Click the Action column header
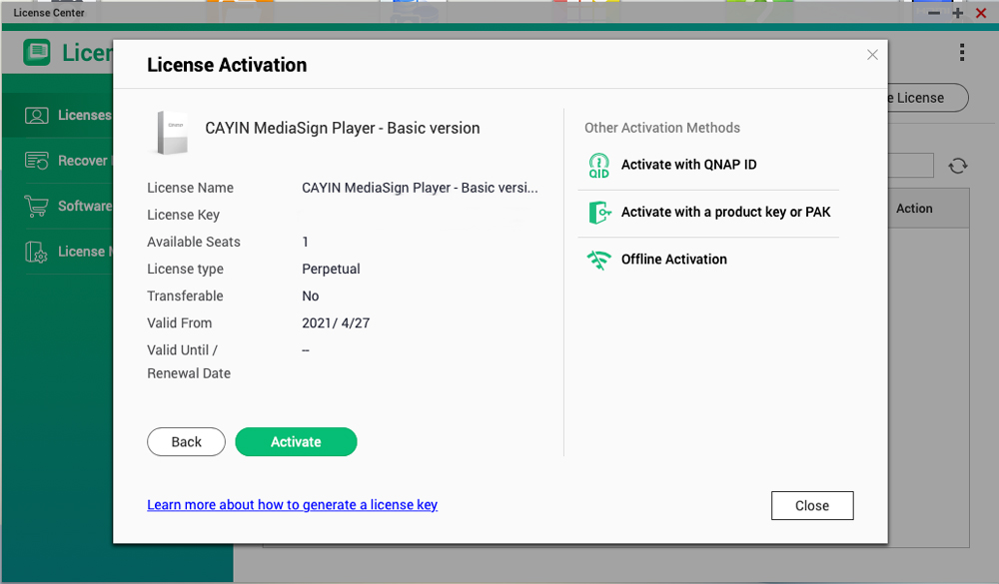The image size is (999, 584). (x=914, y=209)
